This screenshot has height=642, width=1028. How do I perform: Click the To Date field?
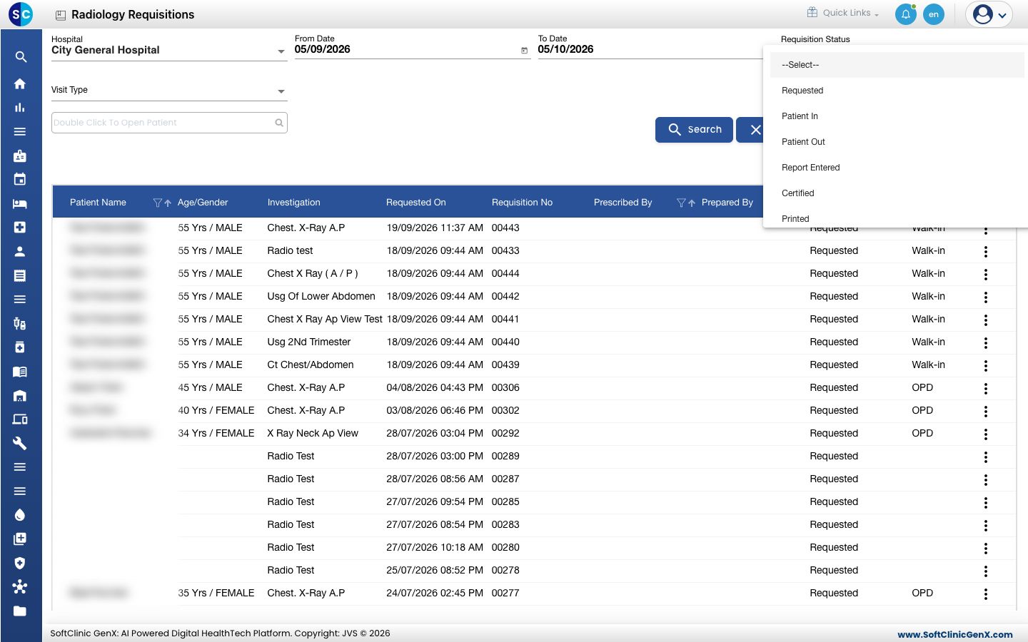pyautogui.click(x=650, y=49)
